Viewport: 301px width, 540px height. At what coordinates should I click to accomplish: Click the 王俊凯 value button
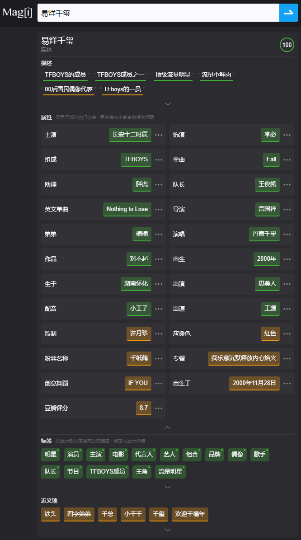pyautogui.click(x=267, y=184)
